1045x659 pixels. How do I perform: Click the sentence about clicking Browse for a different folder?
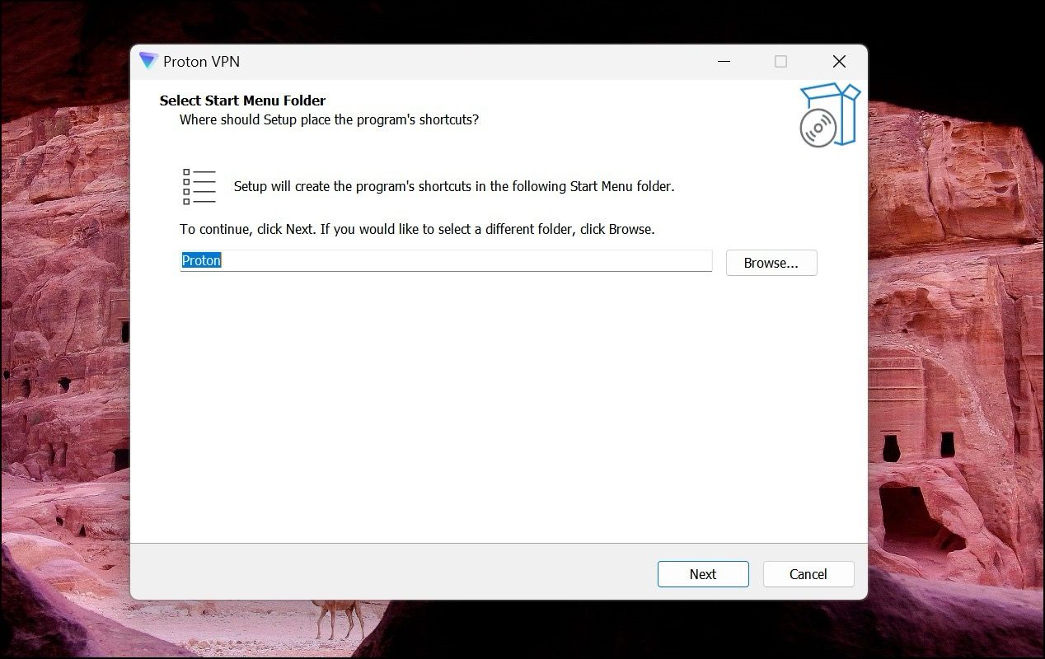416,229
